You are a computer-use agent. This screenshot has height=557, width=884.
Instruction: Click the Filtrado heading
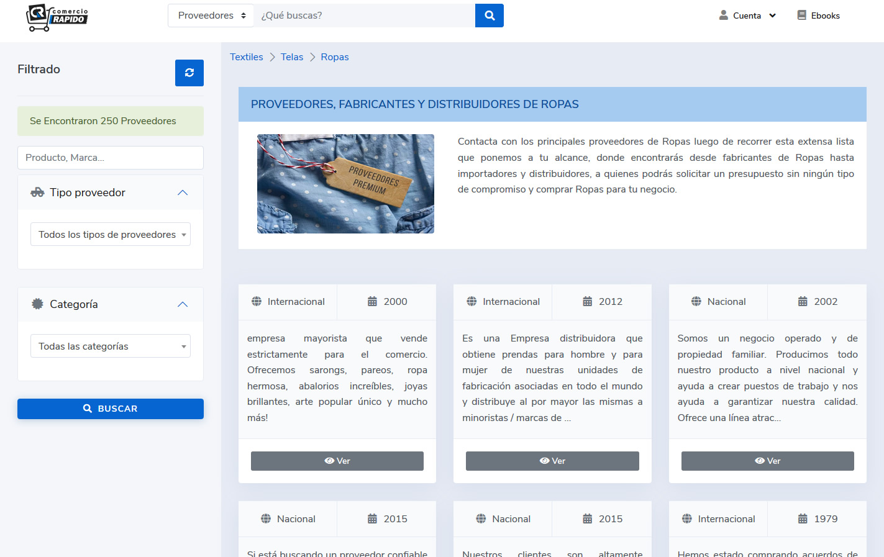point(39,70)
